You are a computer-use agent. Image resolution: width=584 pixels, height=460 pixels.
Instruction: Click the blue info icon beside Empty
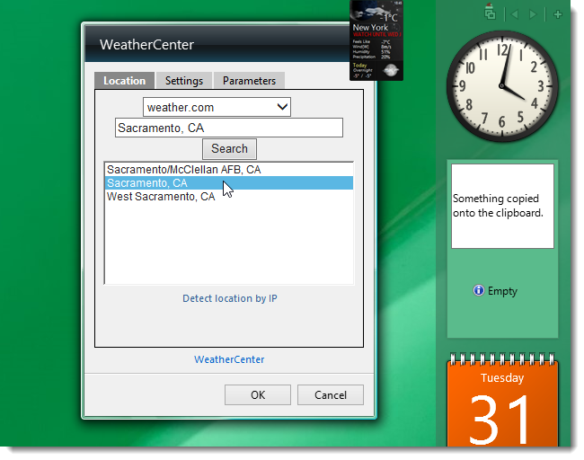478,290
